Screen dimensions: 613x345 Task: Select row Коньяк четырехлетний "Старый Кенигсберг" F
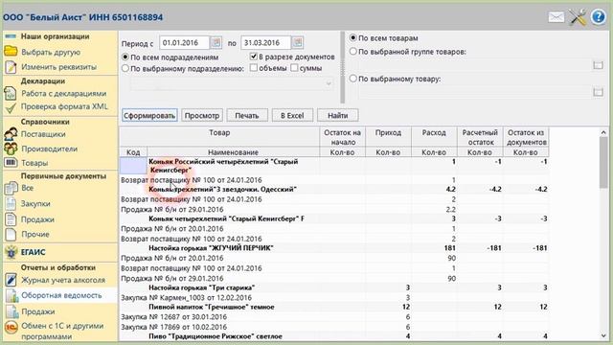tap(334, 218)
